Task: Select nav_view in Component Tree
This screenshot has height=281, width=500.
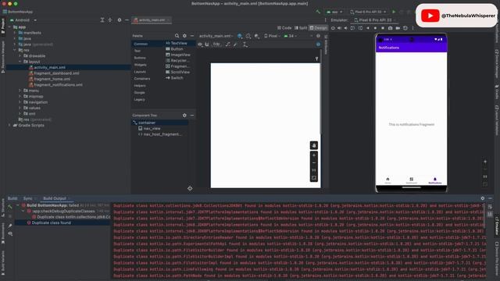Action: pos(152,128)
